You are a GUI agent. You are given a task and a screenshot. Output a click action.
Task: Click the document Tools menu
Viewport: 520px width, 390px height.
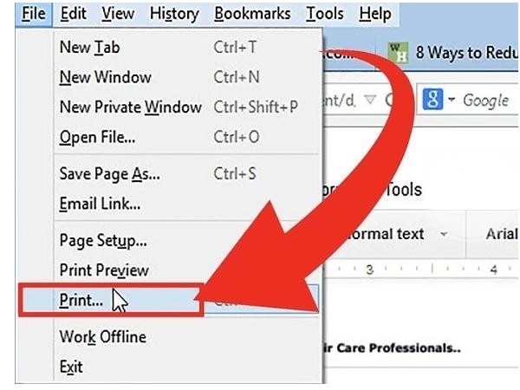404,190
